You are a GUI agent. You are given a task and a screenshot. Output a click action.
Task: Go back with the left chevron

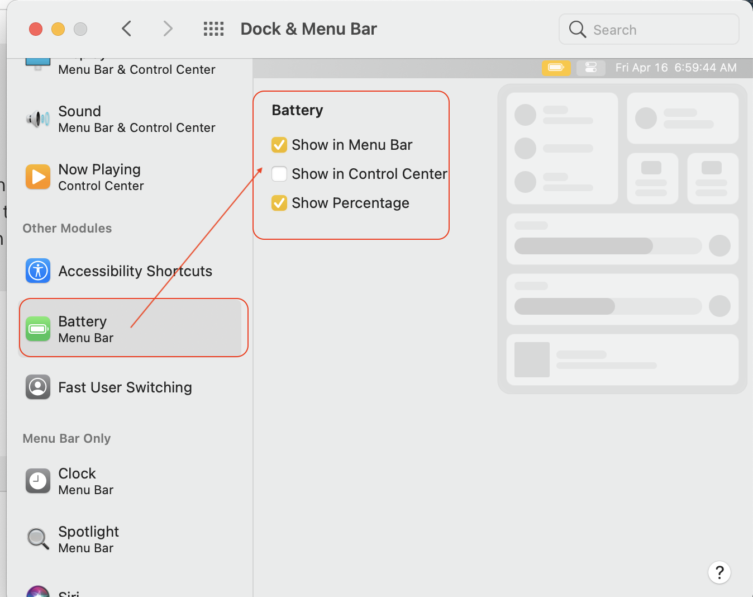pos(127,29)
